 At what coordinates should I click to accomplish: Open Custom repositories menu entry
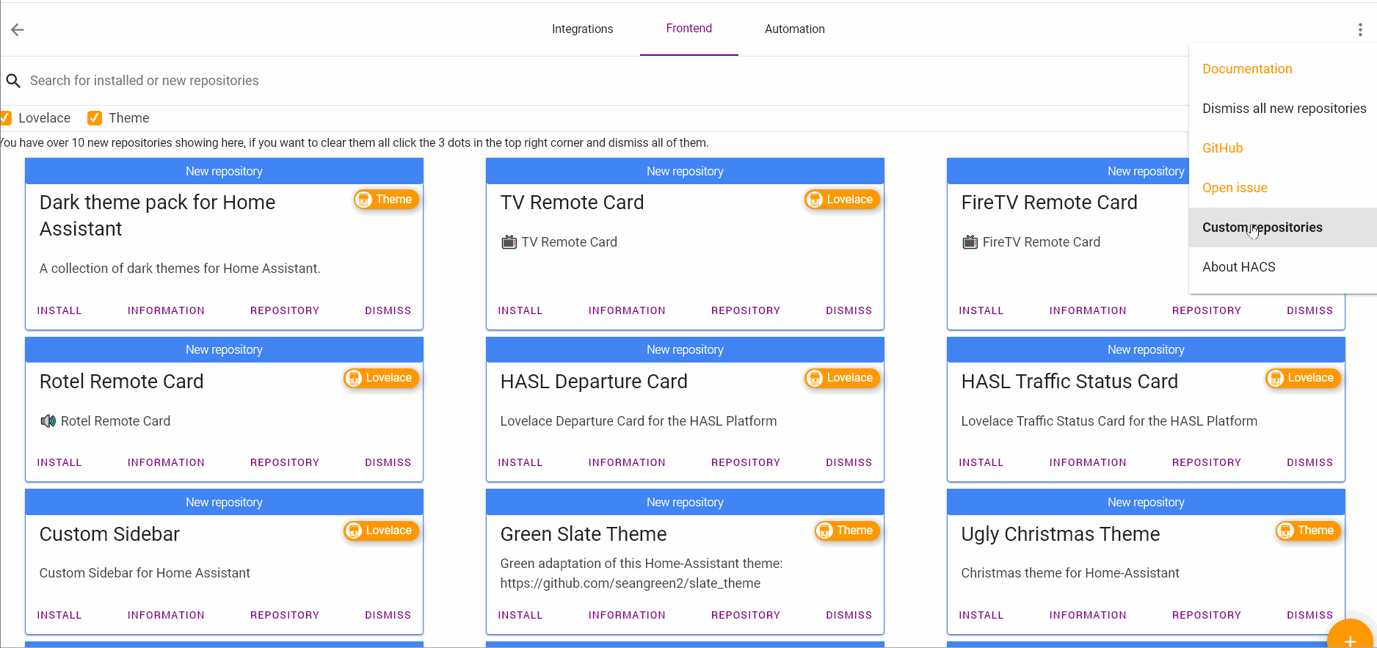point(1283,227)
